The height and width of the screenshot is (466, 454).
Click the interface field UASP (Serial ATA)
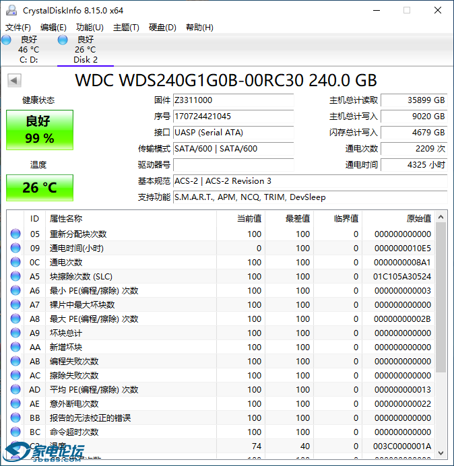pyautogui.click(x=233, y=133)
